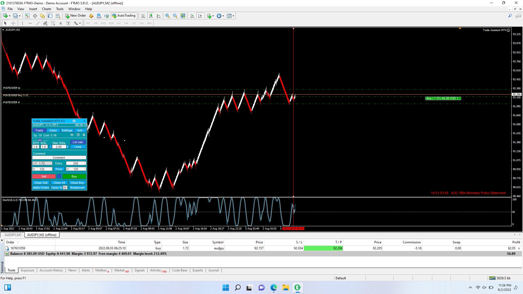Image resolution: width=523 pixels, height=294 pixels.
Task: Click the Comment input field
Action: pos(59,158)
